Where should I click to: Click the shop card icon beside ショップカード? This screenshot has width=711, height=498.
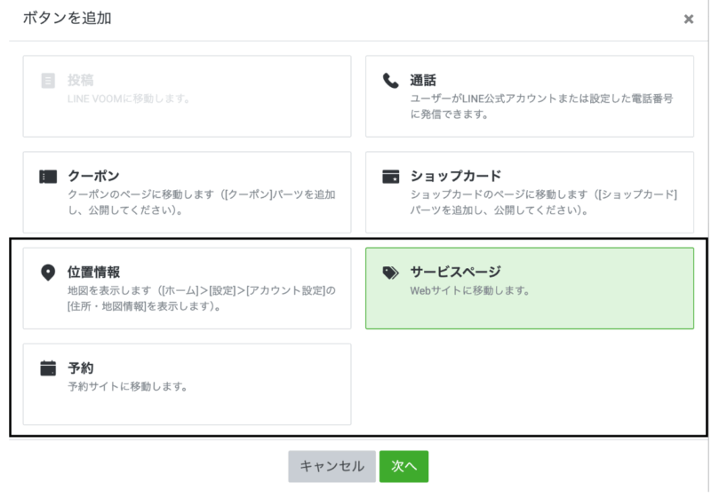pyautogui.click(x=390, y=177)
